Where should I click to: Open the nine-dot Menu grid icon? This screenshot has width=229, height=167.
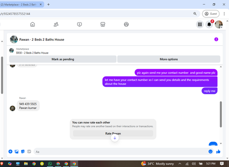pos(200,24)
